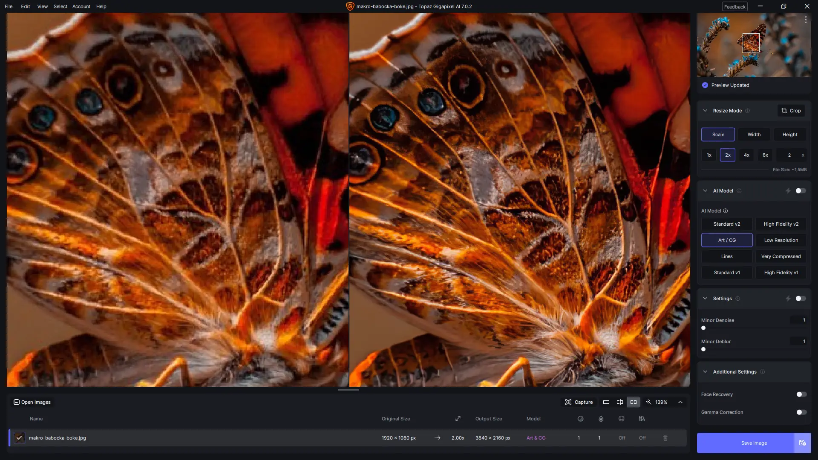Toggle the AI Model auto switch
The height and width of the screenshot is (460, 818).
pyautogui.click(x=801, y=191)
